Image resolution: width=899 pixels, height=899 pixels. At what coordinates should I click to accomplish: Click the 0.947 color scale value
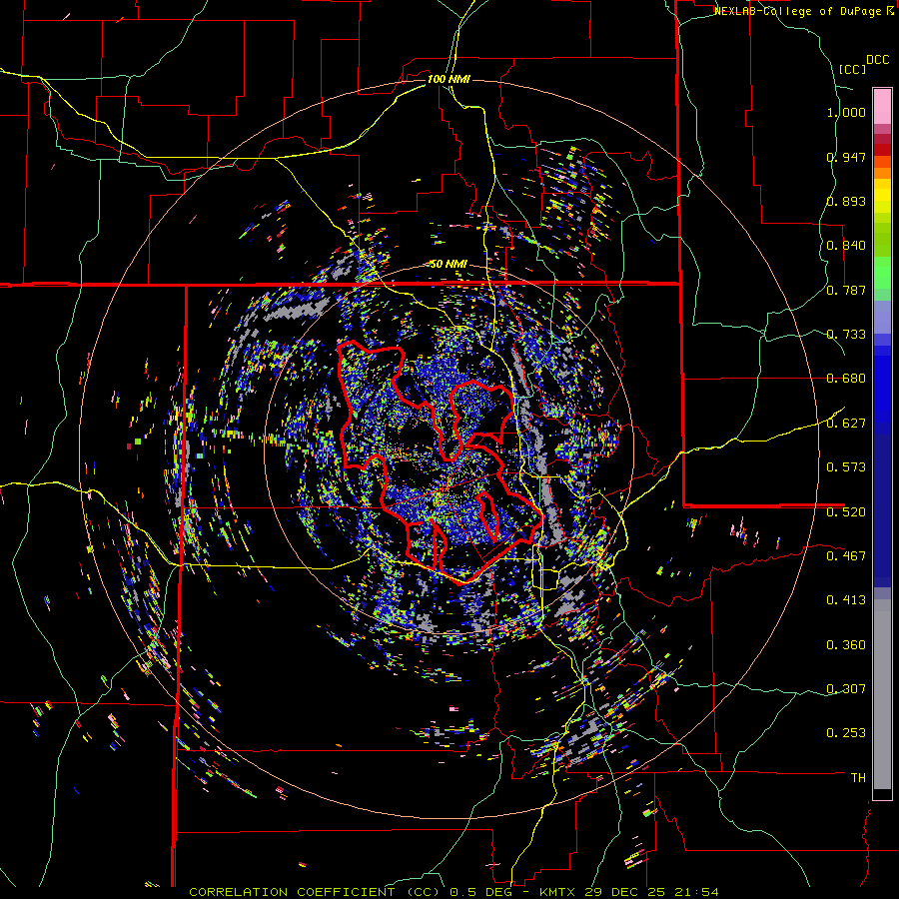coord(846,157)
